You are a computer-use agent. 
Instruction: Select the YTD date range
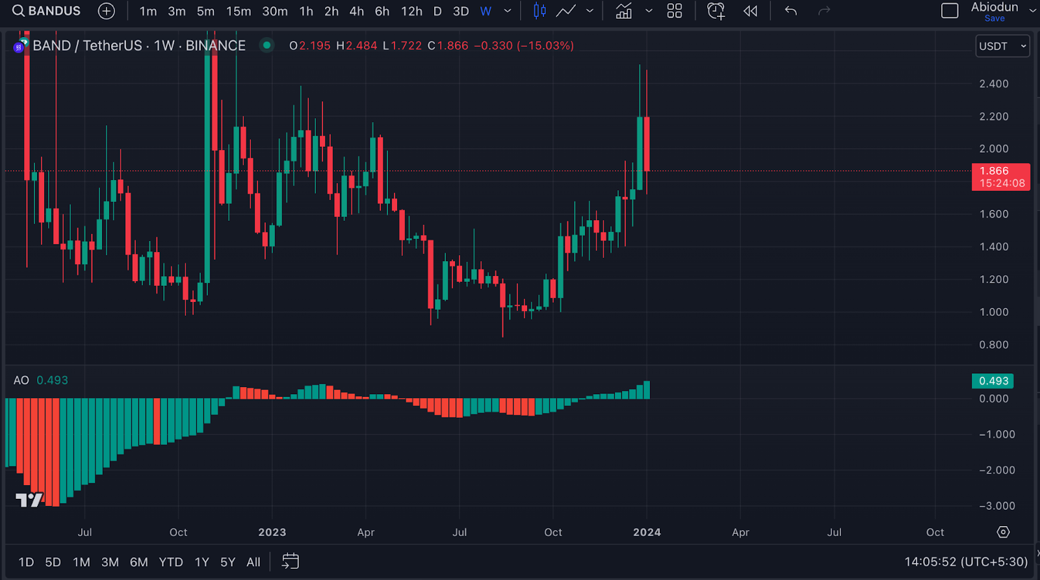pyautogui.click(x=171, y=562)
